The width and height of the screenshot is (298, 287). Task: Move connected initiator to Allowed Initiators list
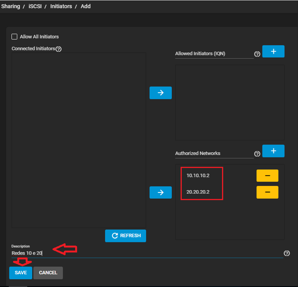(160, 93)
